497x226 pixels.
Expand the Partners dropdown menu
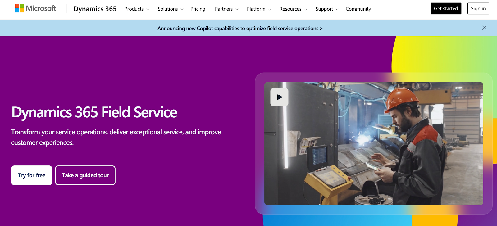pos(227,9)
